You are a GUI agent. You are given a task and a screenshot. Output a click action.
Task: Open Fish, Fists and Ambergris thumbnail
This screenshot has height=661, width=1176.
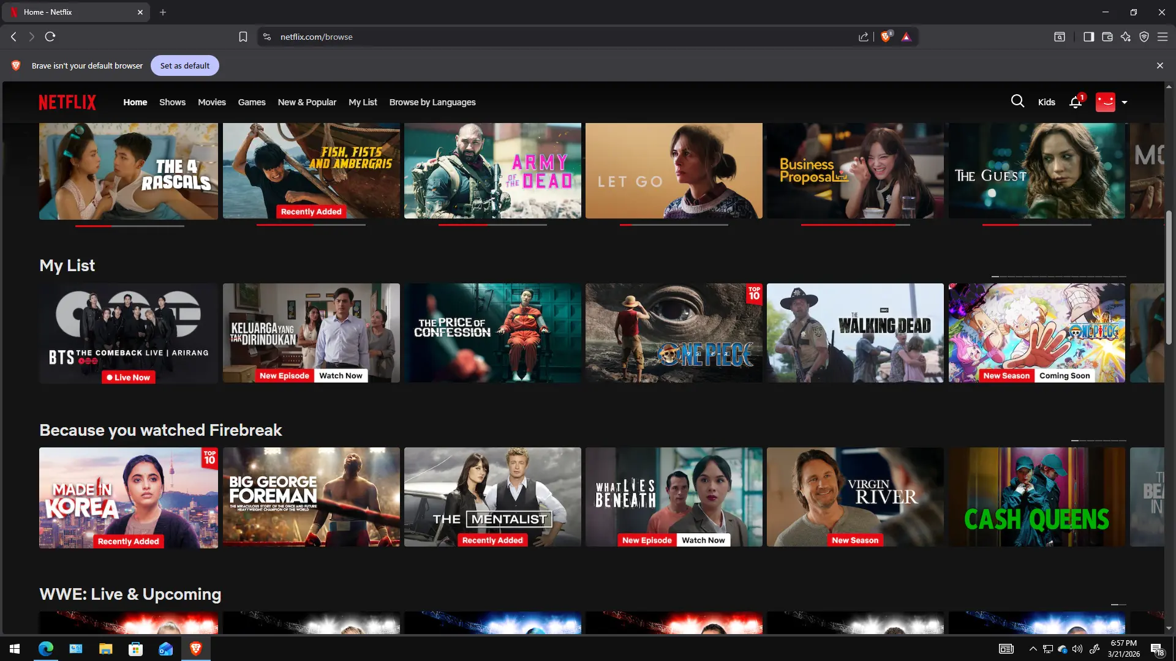pyautogui.click(x=311, y=171)
